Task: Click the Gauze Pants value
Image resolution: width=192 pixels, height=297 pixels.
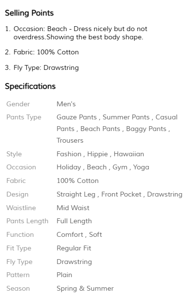Action: [77, 117]
